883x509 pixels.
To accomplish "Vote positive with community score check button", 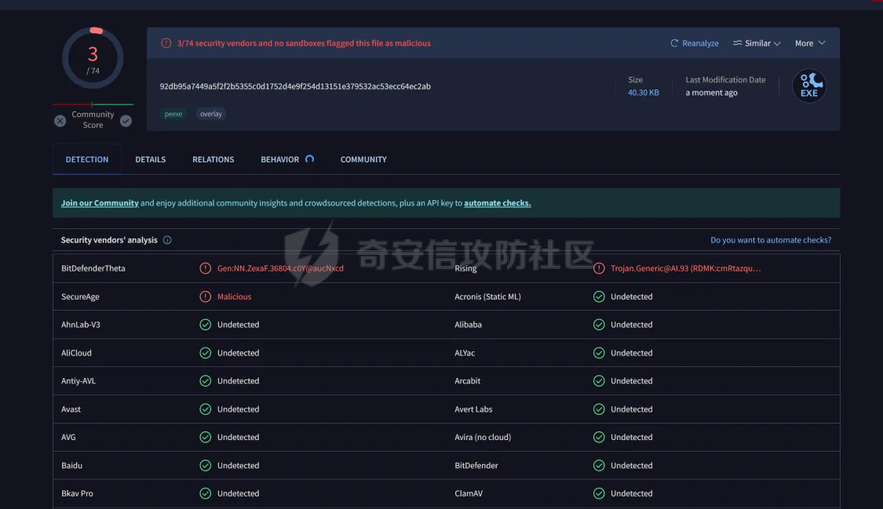I will (126, 121).
